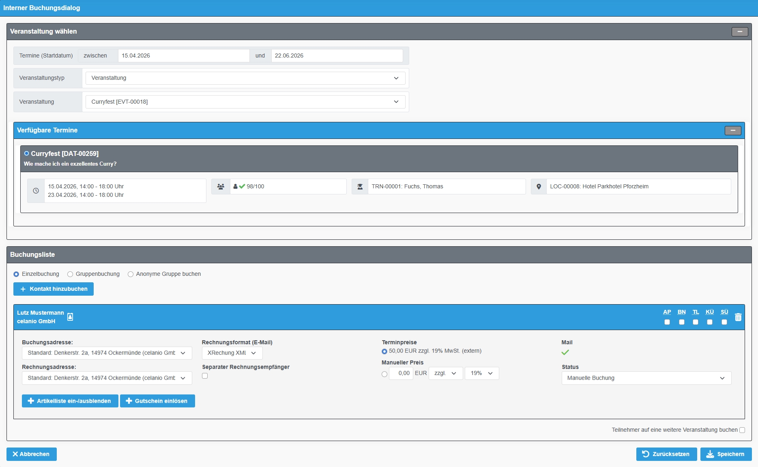Click the date 15.04.2026, 14:00 - 18:00 Uhr

coord(86,187)
